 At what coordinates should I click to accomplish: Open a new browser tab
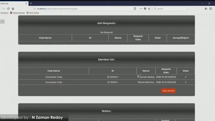click(x=31, y=3)
